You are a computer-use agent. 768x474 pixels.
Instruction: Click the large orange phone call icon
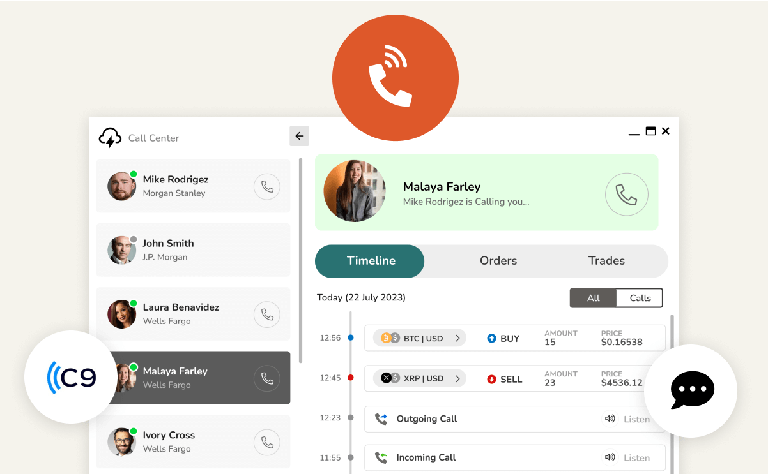pos(395,78)
